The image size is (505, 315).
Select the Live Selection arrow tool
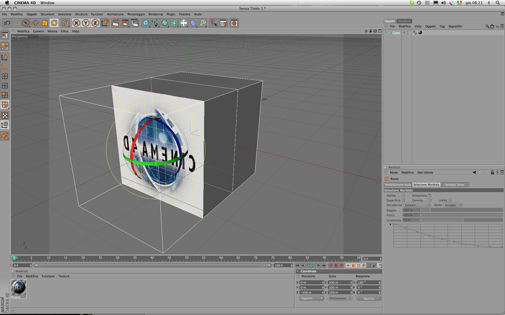[26, 23]
